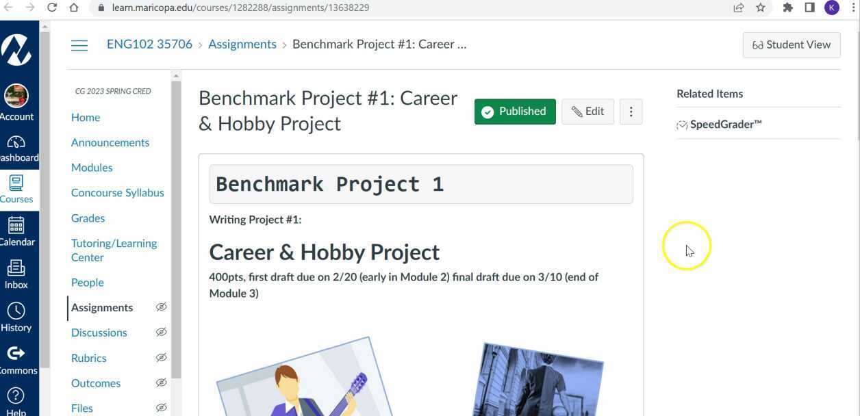Screen dimensions: 860x416
Task: Toggle visibility of Outcomes in course navigation
Action: 161,382
